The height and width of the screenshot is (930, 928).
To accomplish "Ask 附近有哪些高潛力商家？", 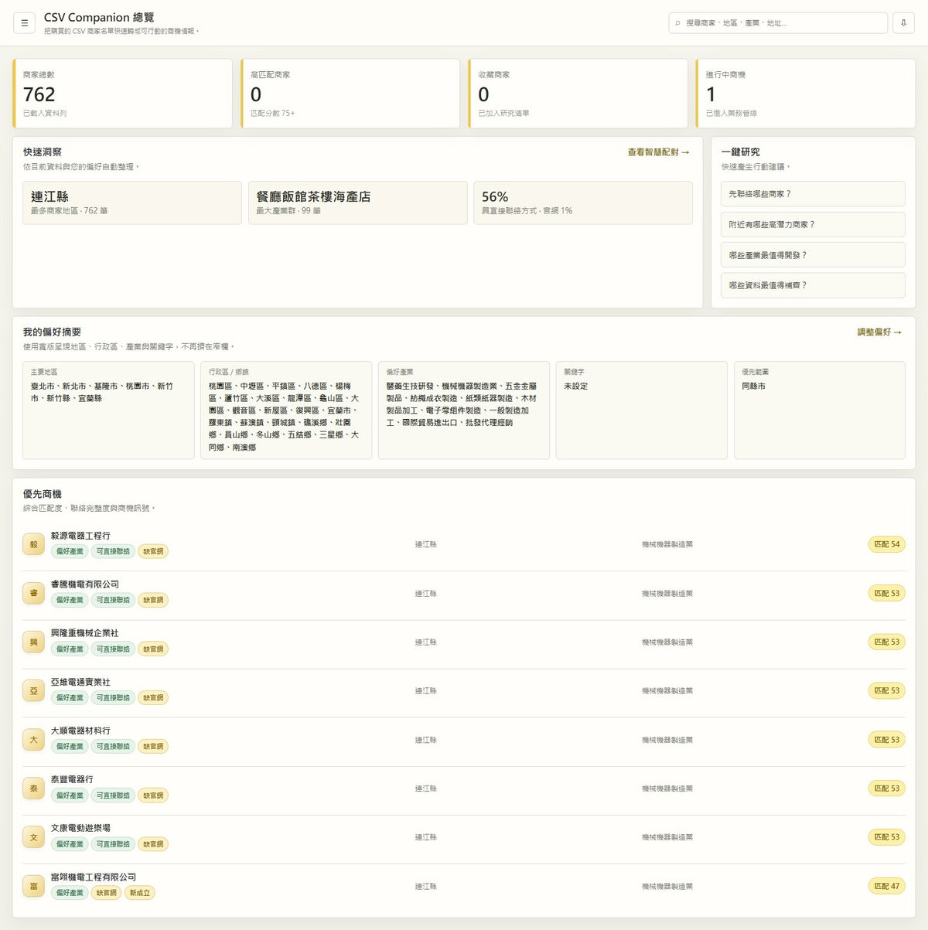I will pos(813,224).
